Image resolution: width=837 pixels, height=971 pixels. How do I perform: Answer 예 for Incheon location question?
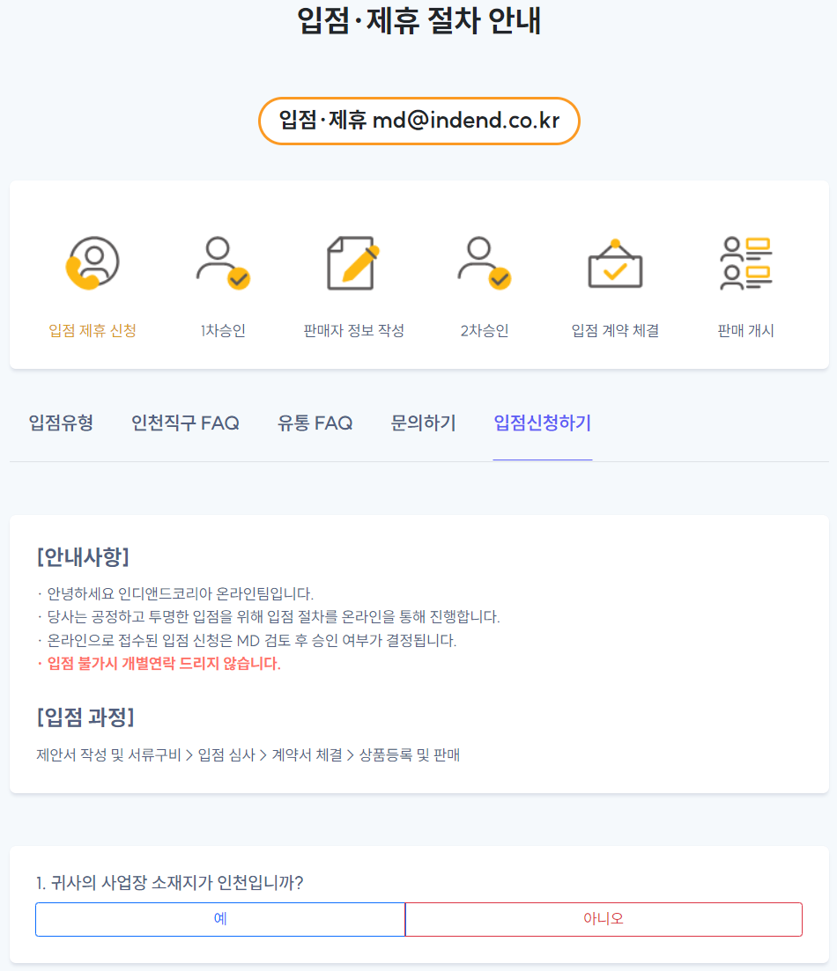pyautogui.click(x=220, y=919)
